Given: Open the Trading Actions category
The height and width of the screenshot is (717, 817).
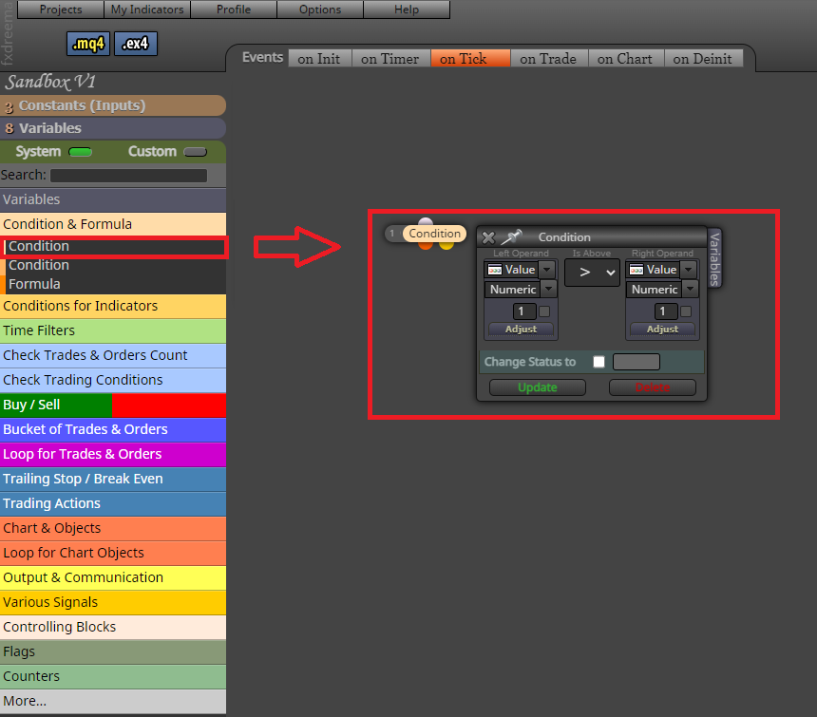Looking at the screenshot, I should pos(113,503).
